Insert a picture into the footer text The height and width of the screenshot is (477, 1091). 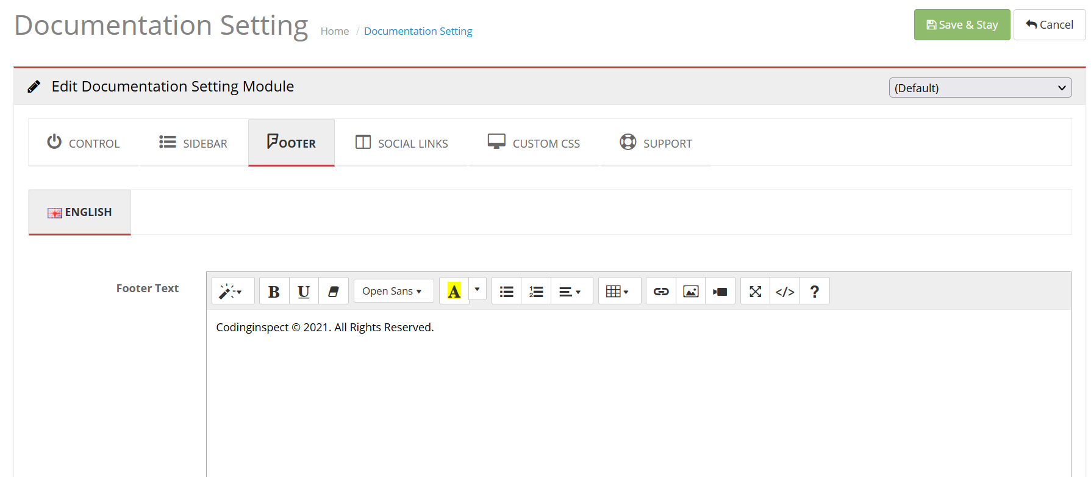click(x=690, y=292)
